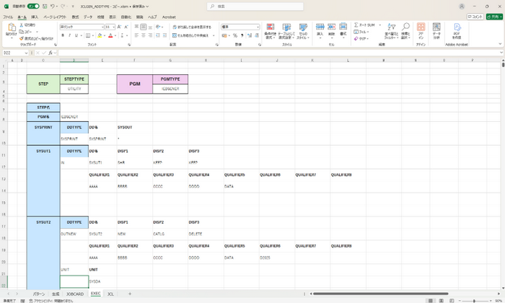Click Merge and Center button
Image resolution: width=505 pixels, height=303 pixels.
(190, 35)
